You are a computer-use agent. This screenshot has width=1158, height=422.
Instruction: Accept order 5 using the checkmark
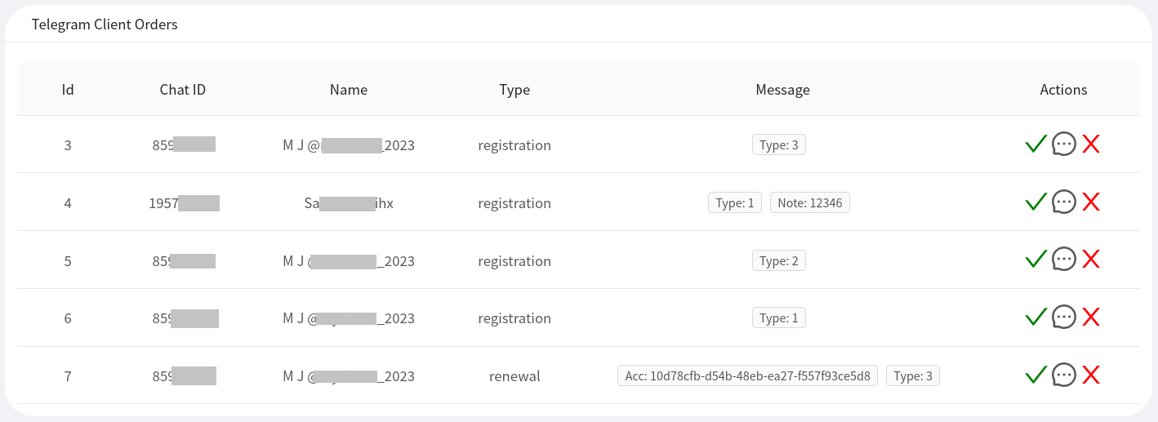pyautogui.click(x=1036, y=260)
